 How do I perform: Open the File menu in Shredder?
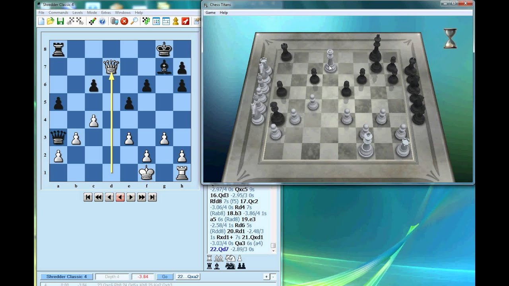point(41,13)
